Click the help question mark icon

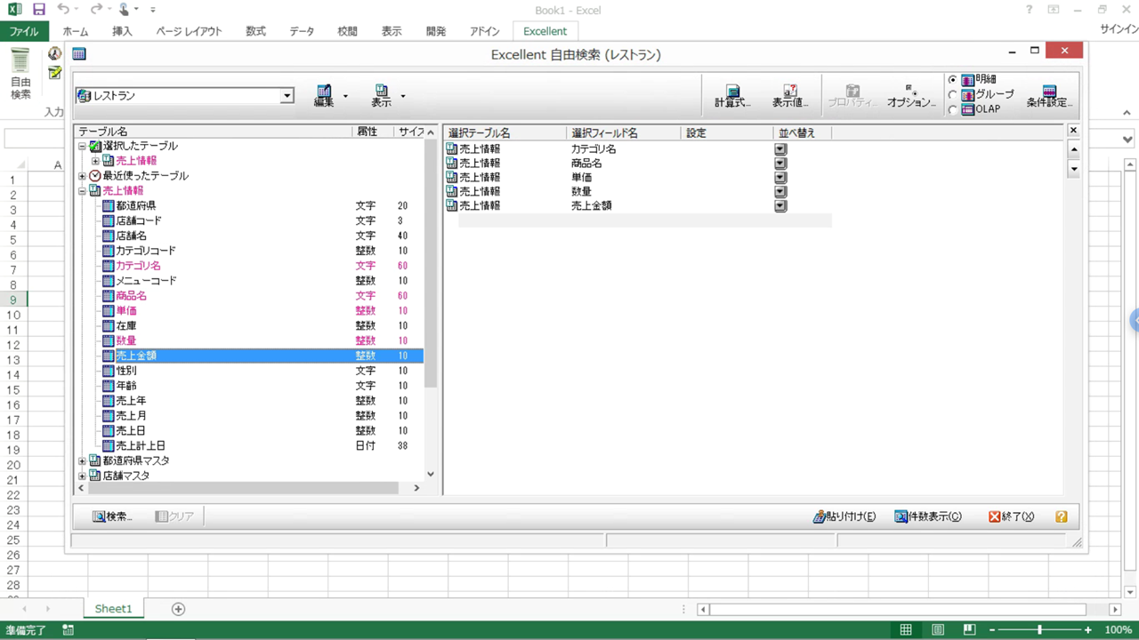point(1061,516)
